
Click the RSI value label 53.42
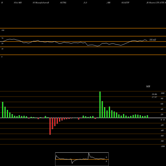(x=153, y=40)
